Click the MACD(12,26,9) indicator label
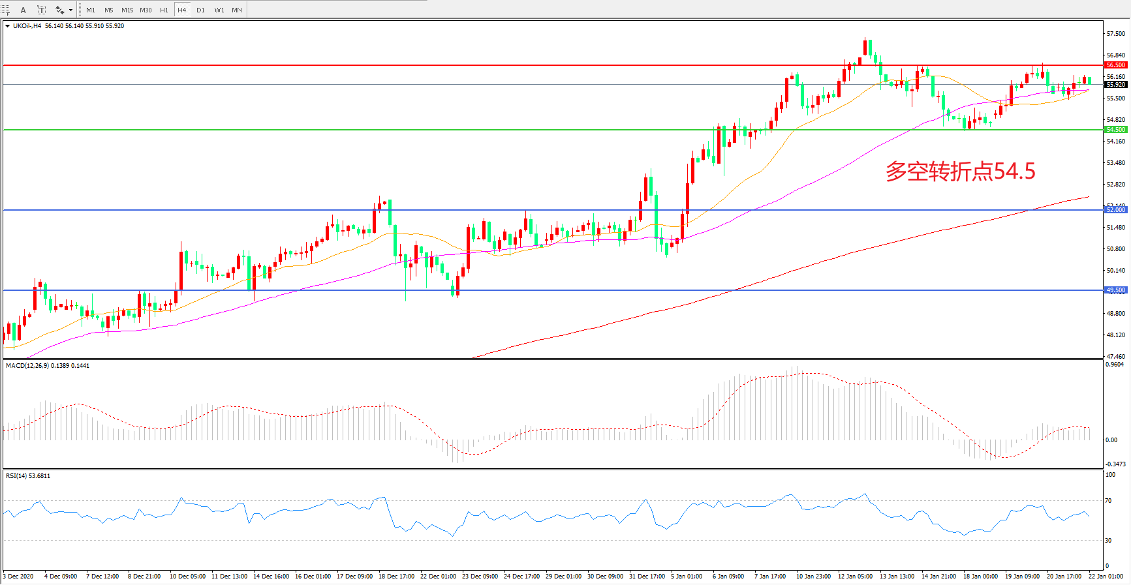The width and height of the screenshot is (1131, 585). (x=48, y=366)
